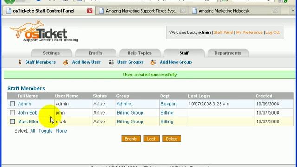Image resolution: width=297 pixels, height=167 pixels.
Task: Open the Mark Ellen staff profile
Action: point(29,122)
